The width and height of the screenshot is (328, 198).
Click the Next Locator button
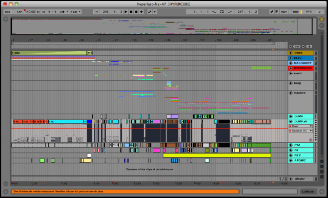click(303, 47)
